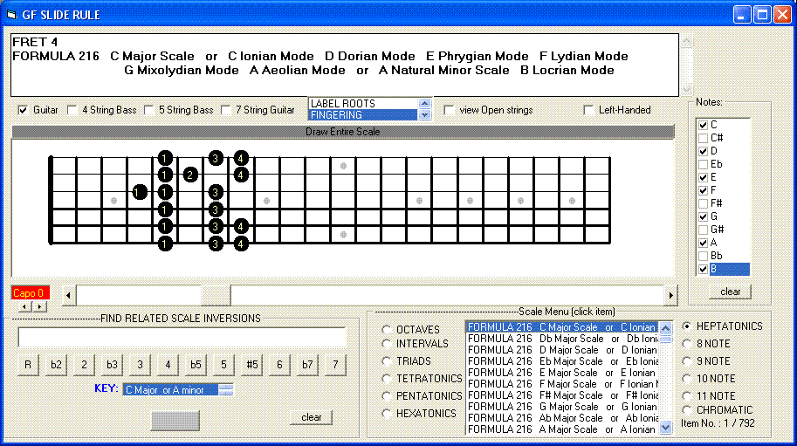Select the PENTATONICS radio button

point(386,396)
